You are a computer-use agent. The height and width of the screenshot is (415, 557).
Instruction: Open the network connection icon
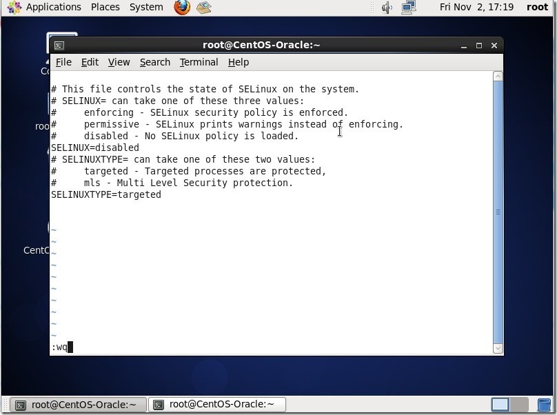point(409,8)
